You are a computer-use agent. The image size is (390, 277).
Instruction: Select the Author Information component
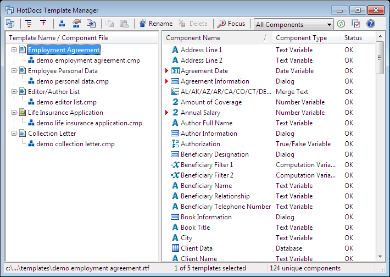[x=209, y=134]
